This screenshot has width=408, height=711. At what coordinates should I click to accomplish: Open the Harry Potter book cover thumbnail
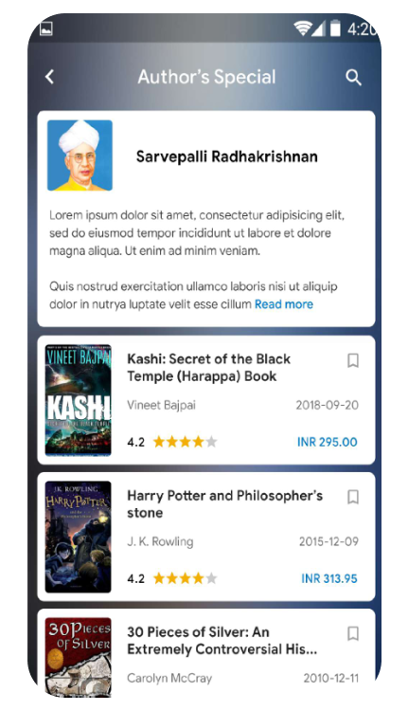point(79,537)
